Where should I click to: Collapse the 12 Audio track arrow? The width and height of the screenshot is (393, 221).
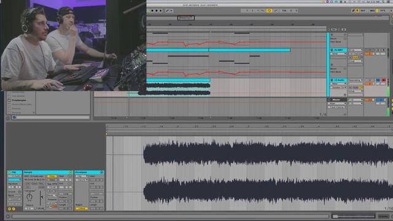pyautogui.click(x=332, y=80)
